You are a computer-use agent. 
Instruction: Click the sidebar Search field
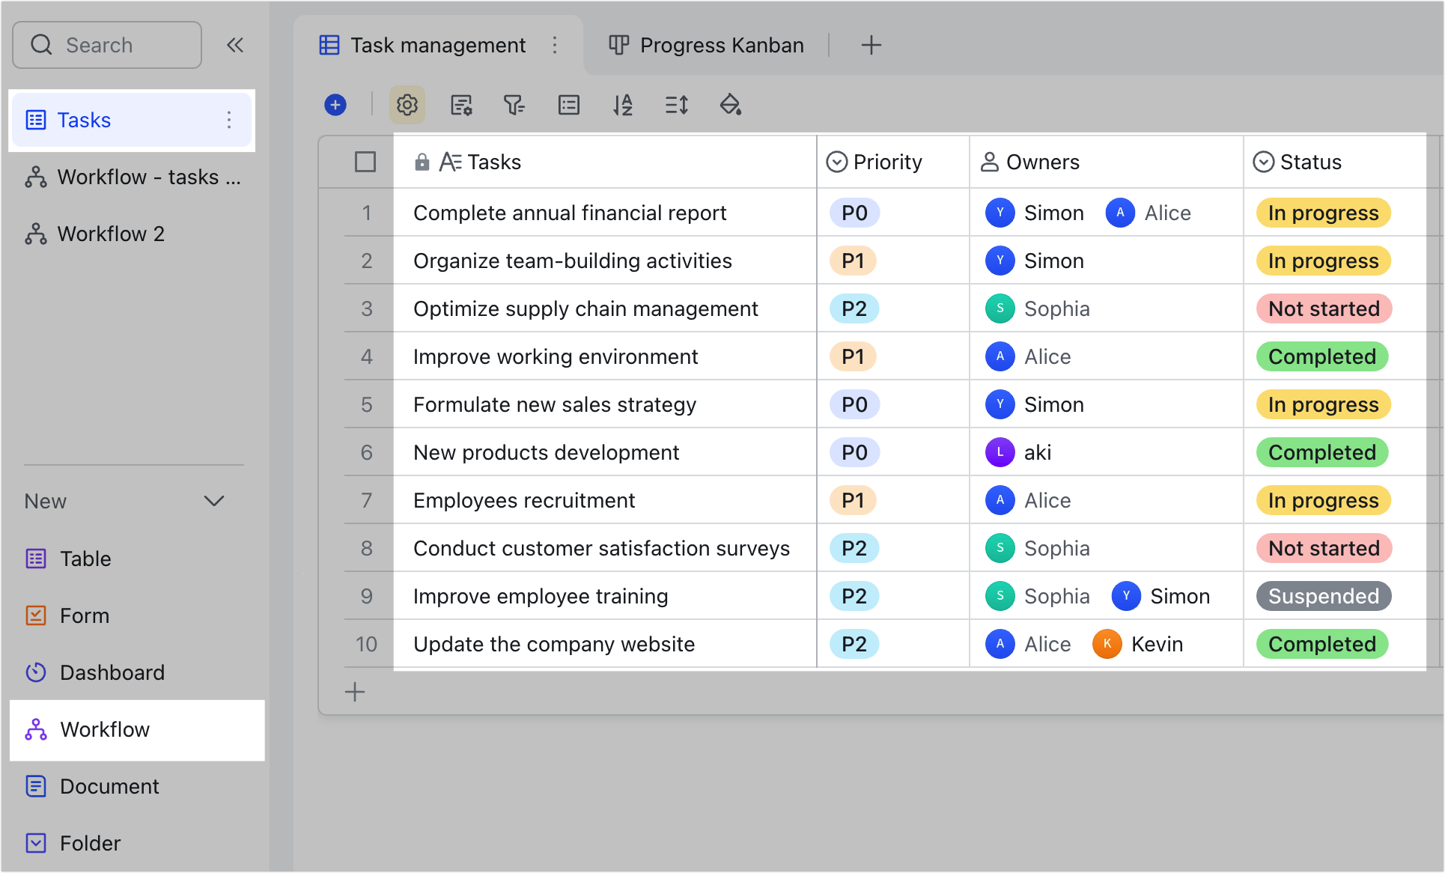click(107, 45)
